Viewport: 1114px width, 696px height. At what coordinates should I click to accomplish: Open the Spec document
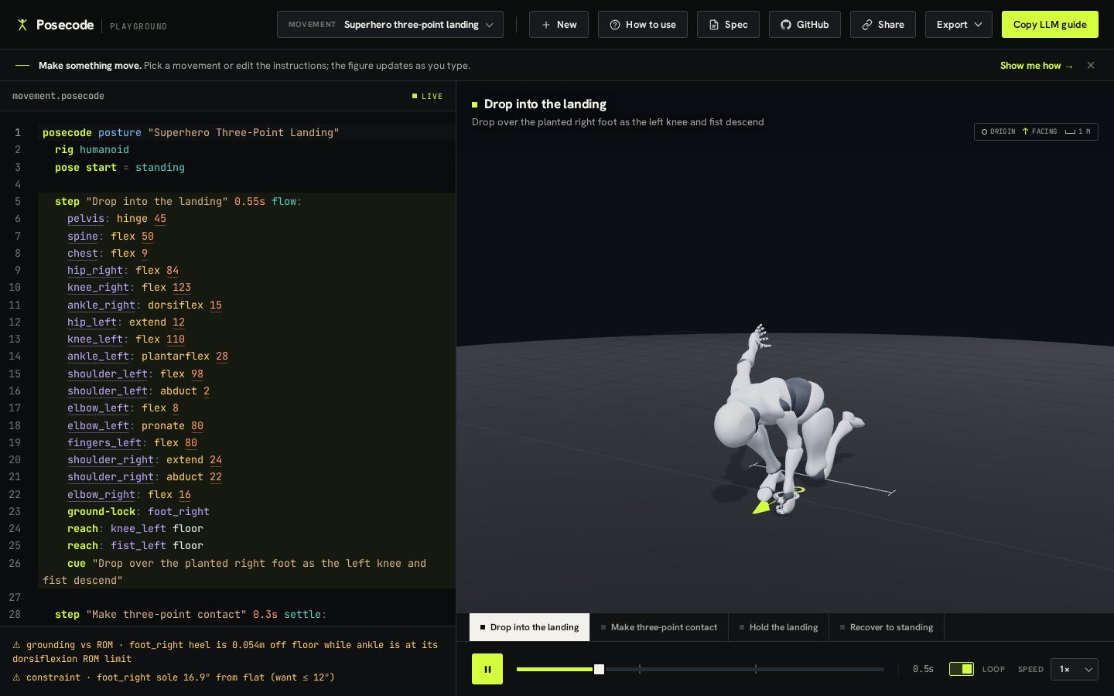click(x=728, y=25)
